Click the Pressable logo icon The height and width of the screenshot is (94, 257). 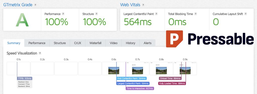[174, 39]
